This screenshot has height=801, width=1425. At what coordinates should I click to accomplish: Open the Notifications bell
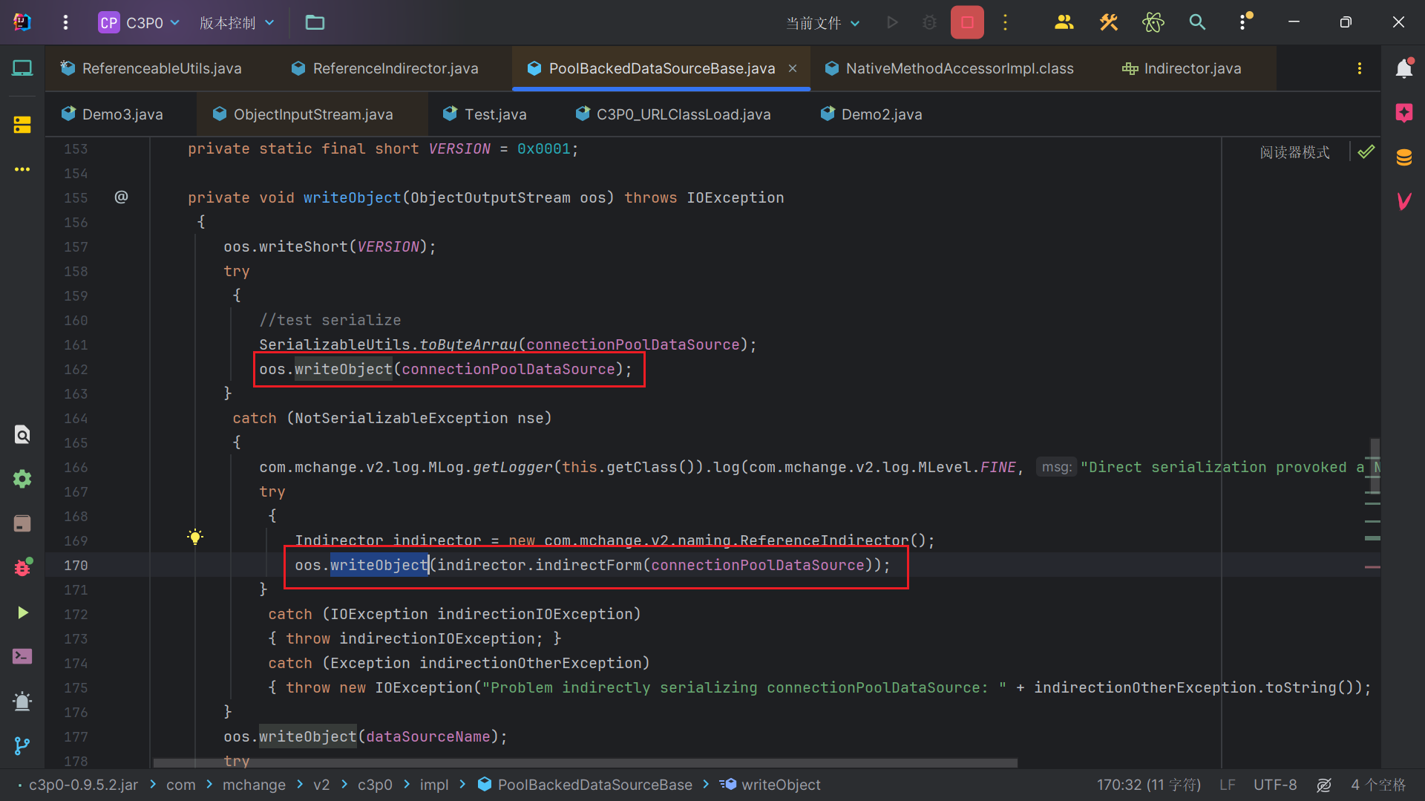pyautogui.click(x=1403, y=68)
